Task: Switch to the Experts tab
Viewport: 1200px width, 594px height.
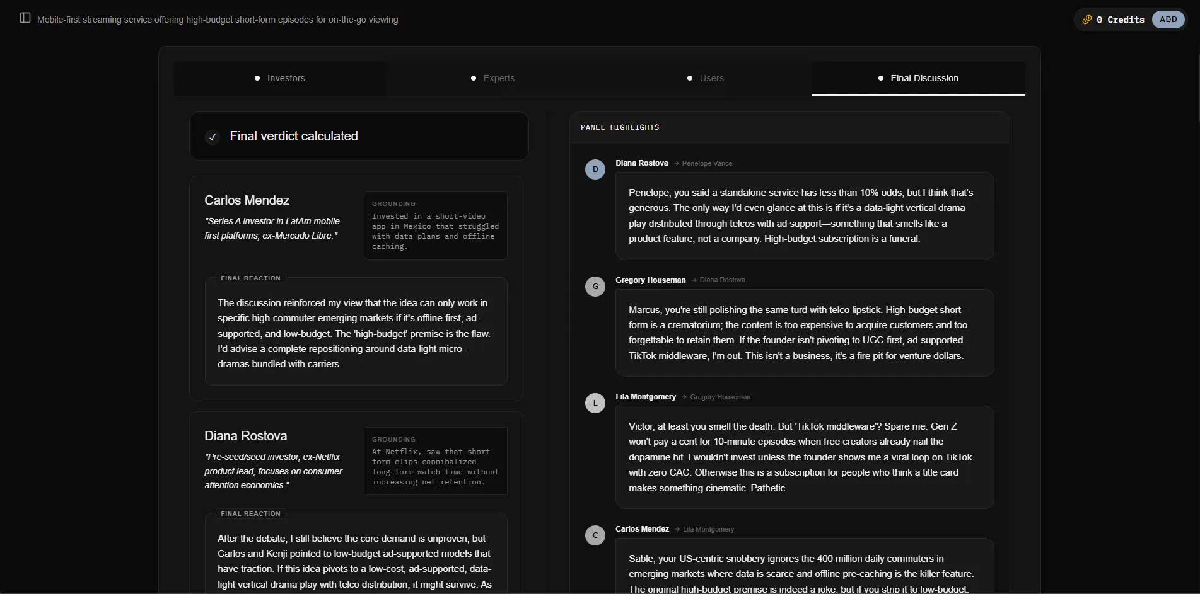Action: tap(493, 78)
